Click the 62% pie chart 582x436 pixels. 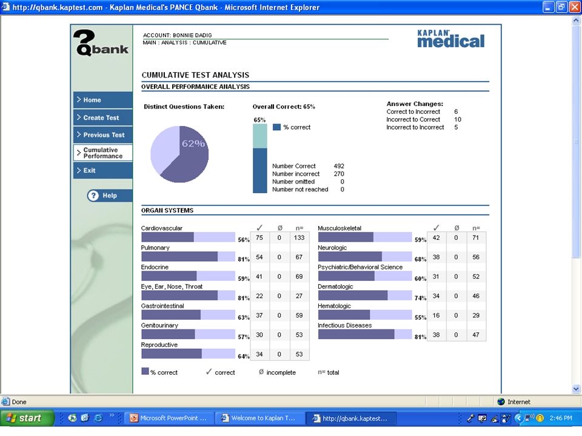tap(179, 154)
